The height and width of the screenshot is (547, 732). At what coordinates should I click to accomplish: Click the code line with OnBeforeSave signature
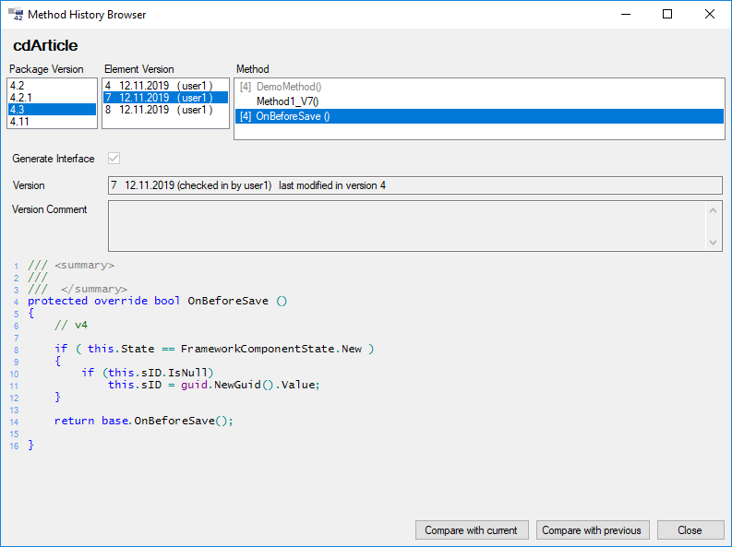[x=157, y=301]
